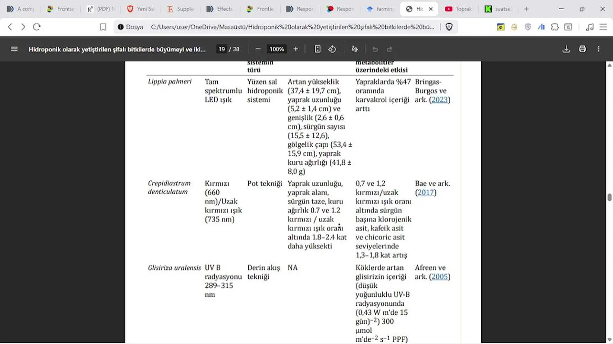This screenshot has width=613, height=344.
Task: Switch to the 'A comp' tab
Action: pyautogui.click(x=20, y=9)
